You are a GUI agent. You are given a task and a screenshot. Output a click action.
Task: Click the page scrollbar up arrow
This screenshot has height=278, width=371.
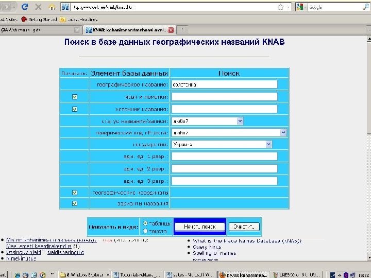click(368, 39)
